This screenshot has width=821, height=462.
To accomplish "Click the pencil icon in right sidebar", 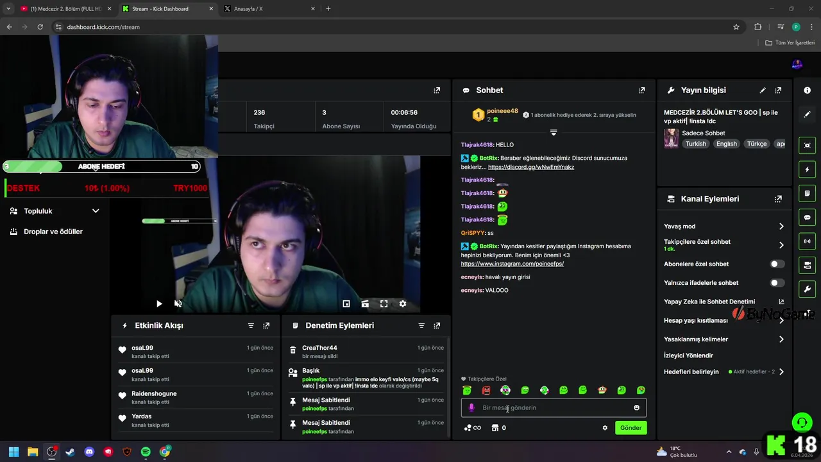I will click(x=807, y=114).
